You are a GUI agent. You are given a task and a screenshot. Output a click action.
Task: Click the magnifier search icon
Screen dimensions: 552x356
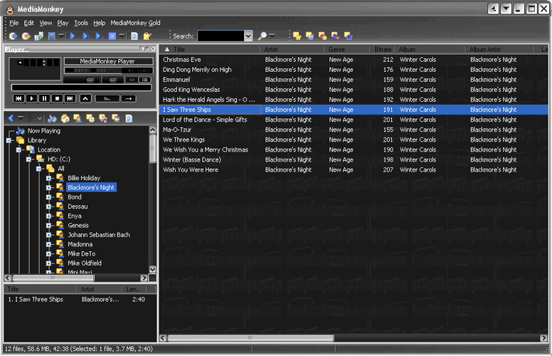tap(262, 36)
